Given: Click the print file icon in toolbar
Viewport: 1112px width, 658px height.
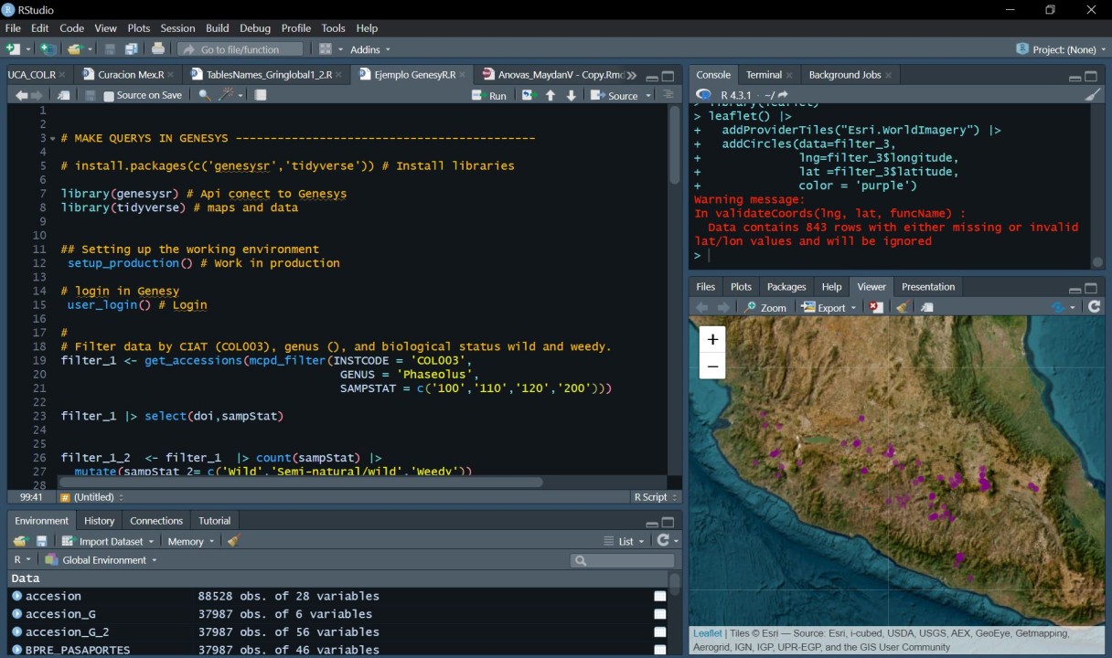Looking at the screenshot, I should click(x=158, y=49).
